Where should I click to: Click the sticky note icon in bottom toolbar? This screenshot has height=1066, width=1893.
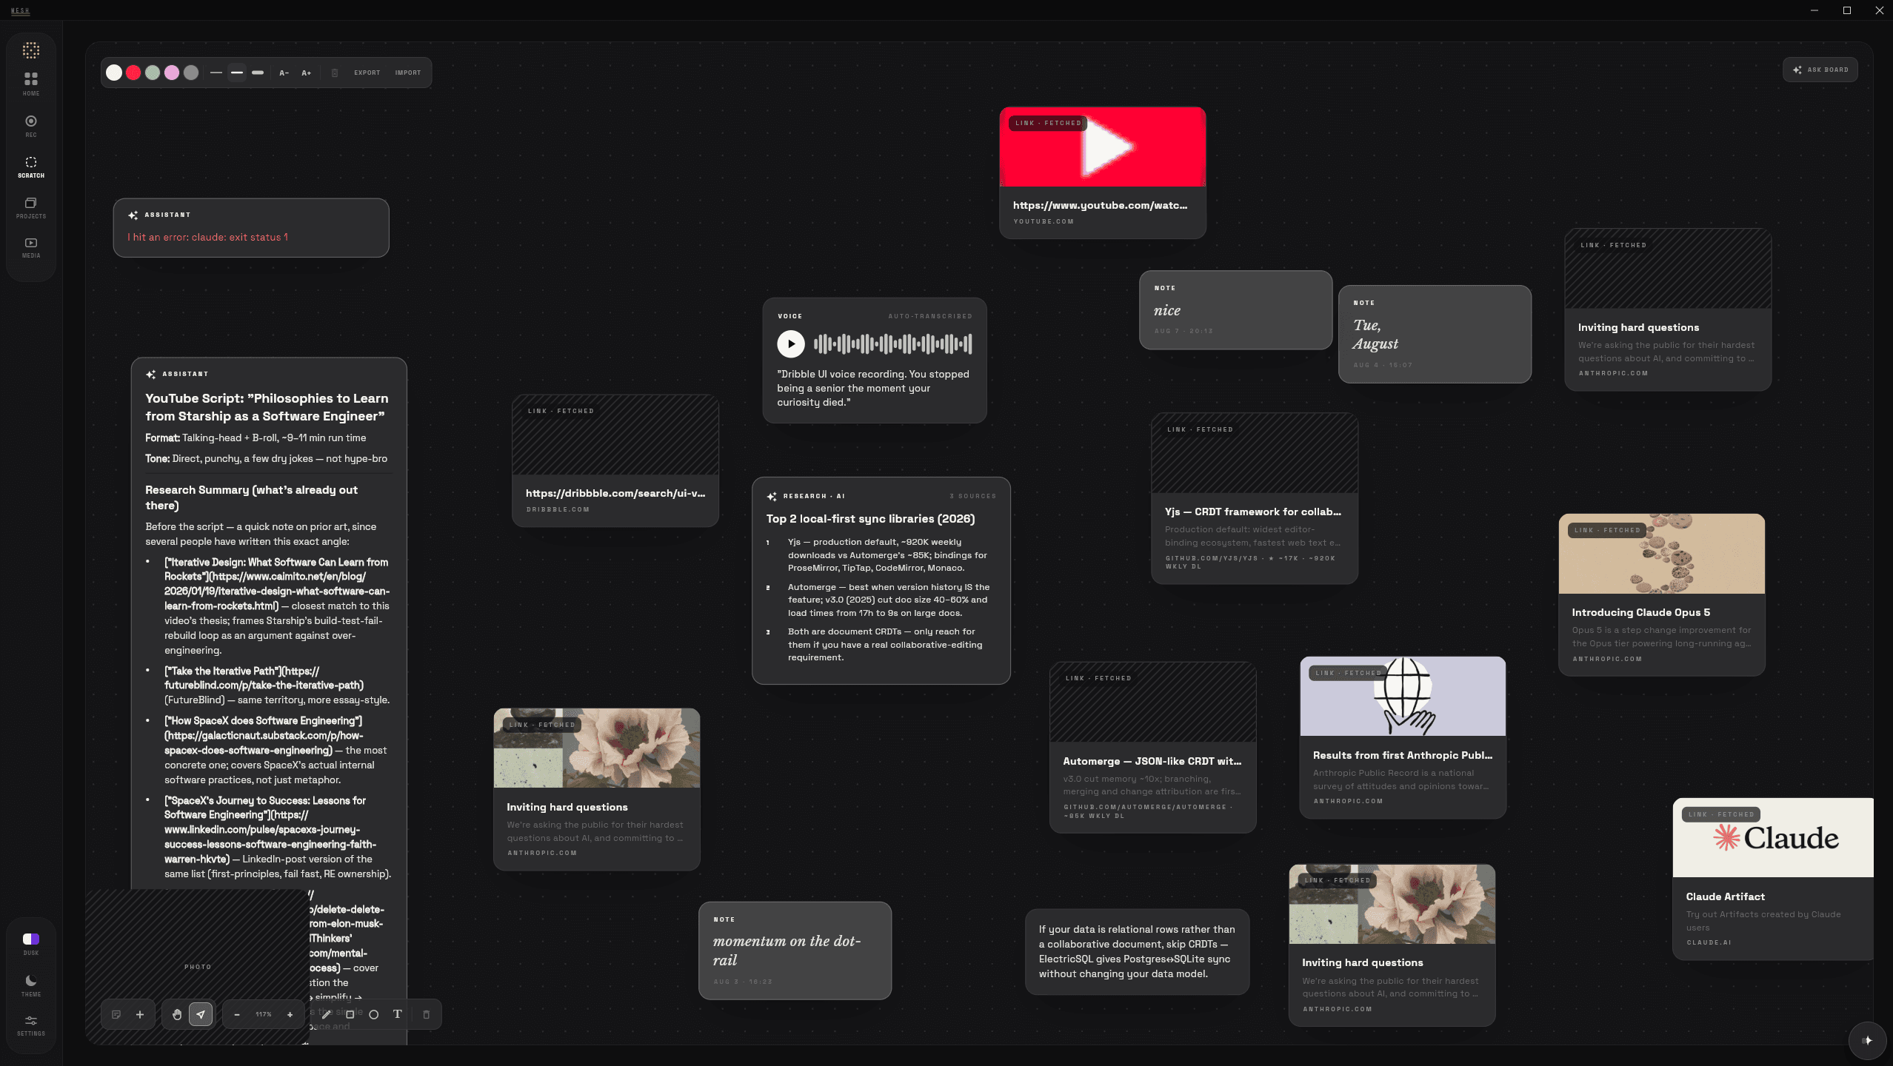click(x=116, y=1014)
